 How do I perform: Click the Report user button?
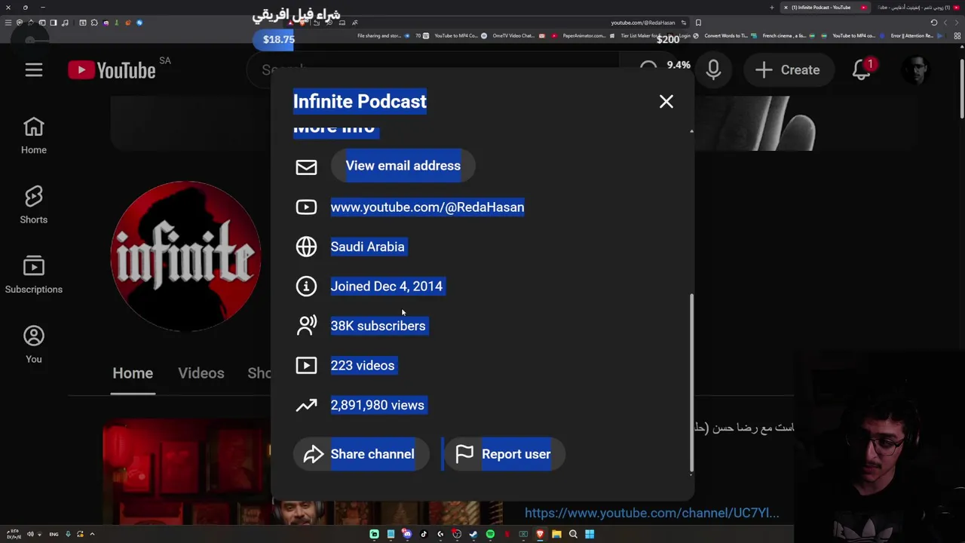coord(504,454)
